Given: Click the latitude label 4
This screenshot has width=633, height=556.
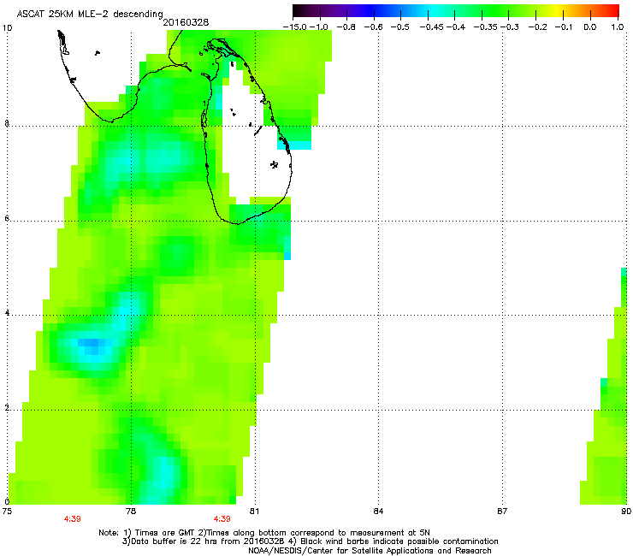Looking at the screenshot, I should [7, 313].
